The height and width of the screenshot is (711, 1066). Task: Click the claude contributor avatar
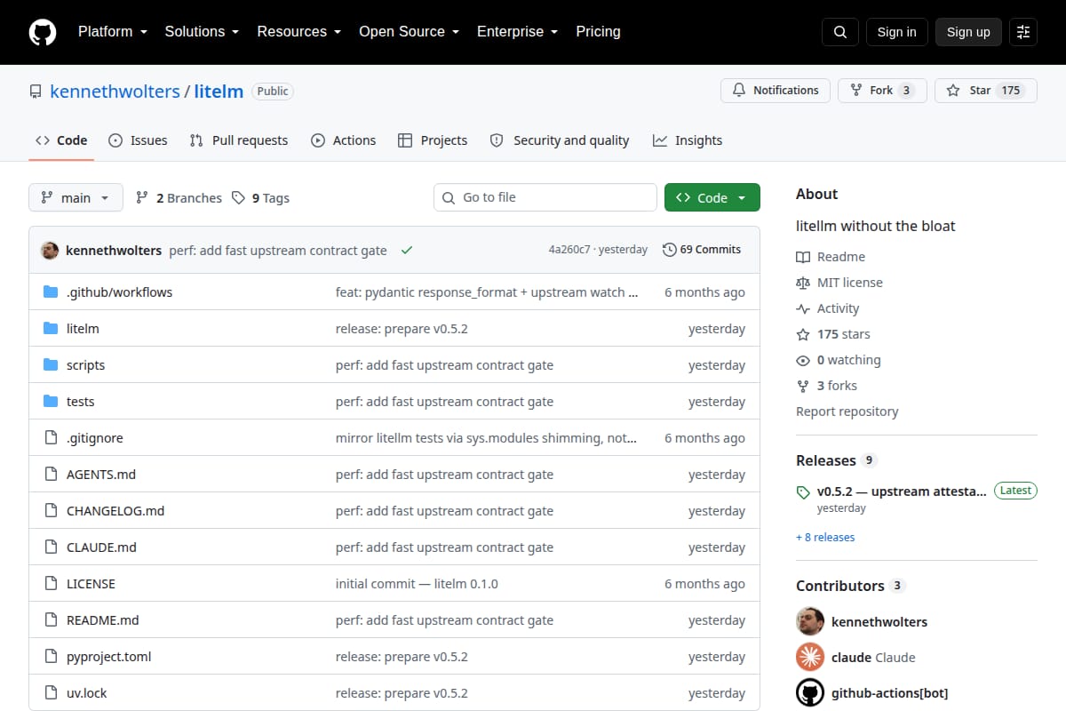coord(810,658)
